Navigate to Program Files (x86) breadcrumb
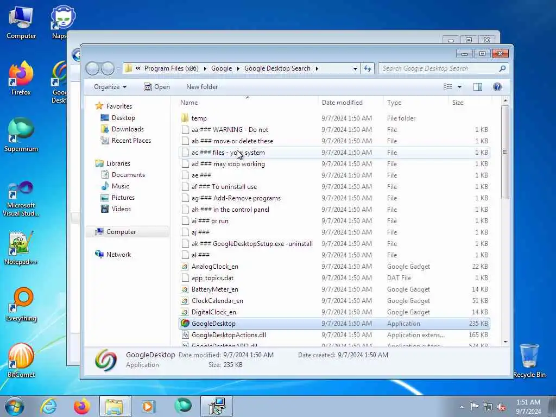The image size is (556, 417). (x=171, y=68)
